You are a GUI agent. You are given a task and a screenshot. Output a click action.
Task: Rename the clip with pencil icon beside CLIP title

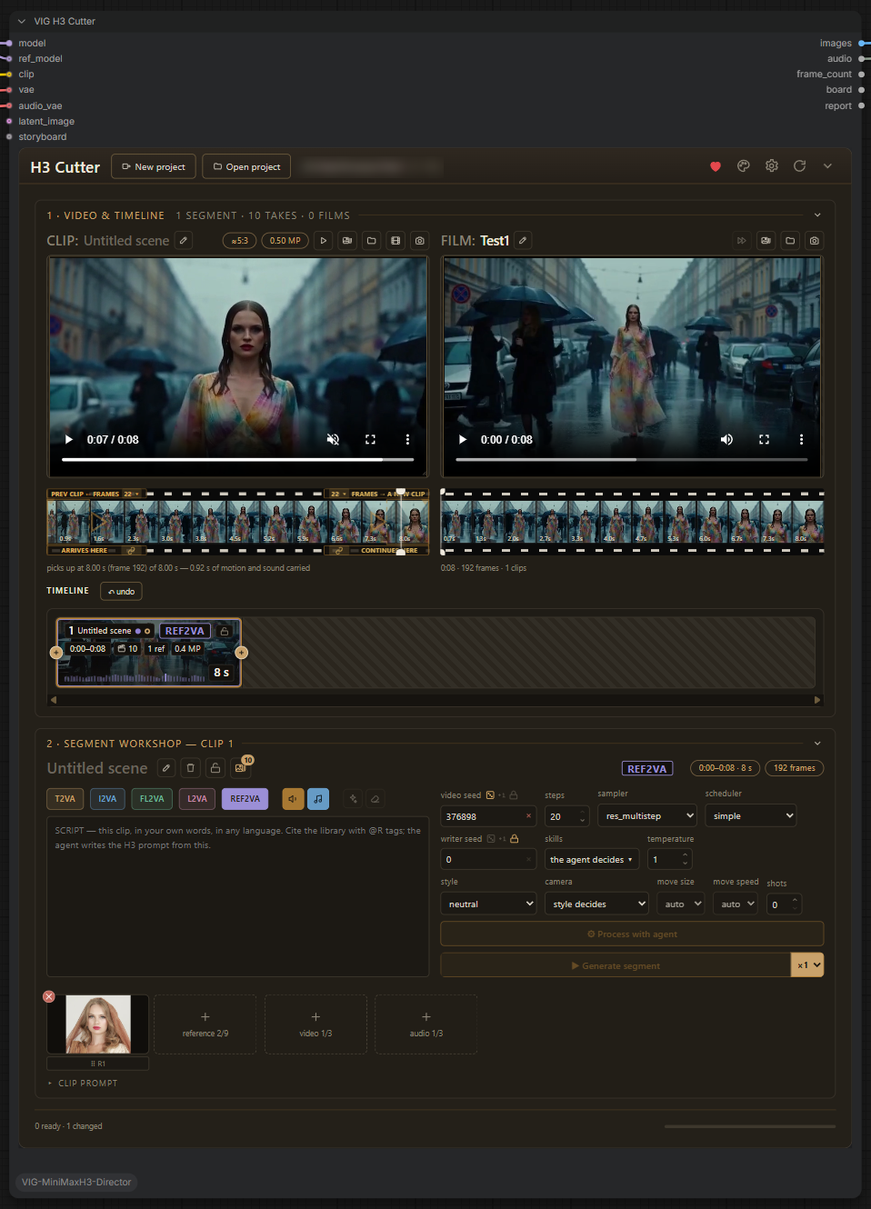click(x=184, y=241)
